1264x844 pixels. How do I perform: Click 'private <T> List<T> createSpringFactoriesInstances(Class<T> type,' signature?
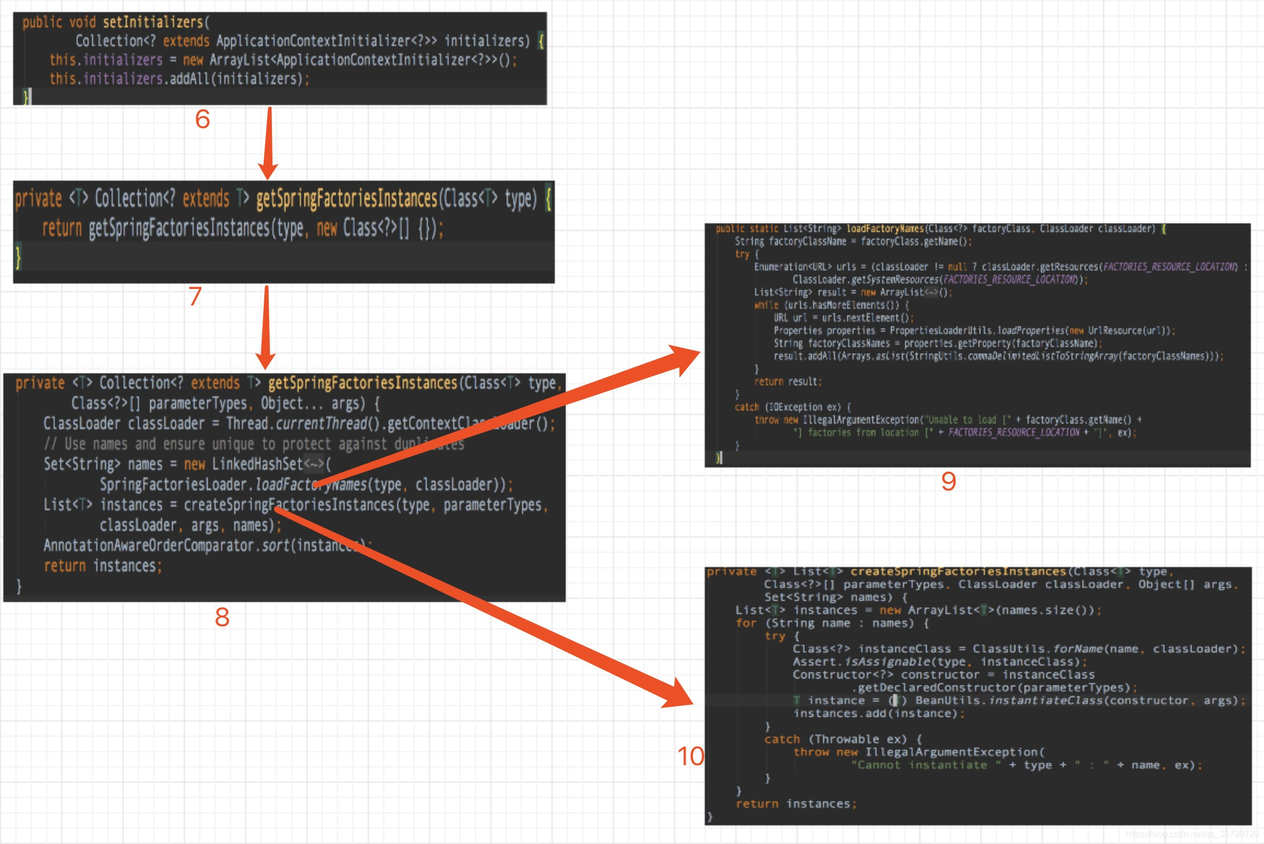tap(940, 571)
